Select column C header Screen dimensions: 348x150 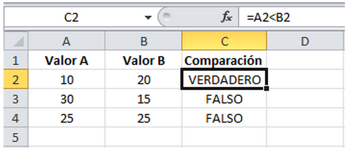224,41
